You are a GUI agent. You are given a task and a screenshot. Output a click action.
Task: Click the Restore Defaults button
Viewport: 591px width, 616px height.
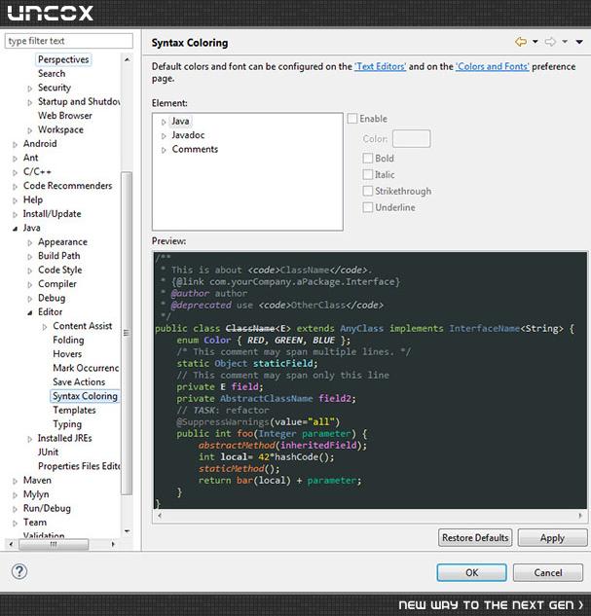pos(475,537)
